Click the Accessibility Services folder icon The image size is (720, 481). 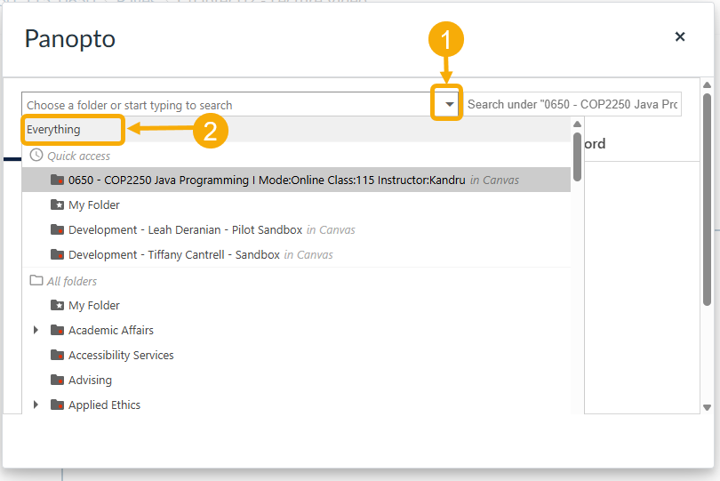58,355
